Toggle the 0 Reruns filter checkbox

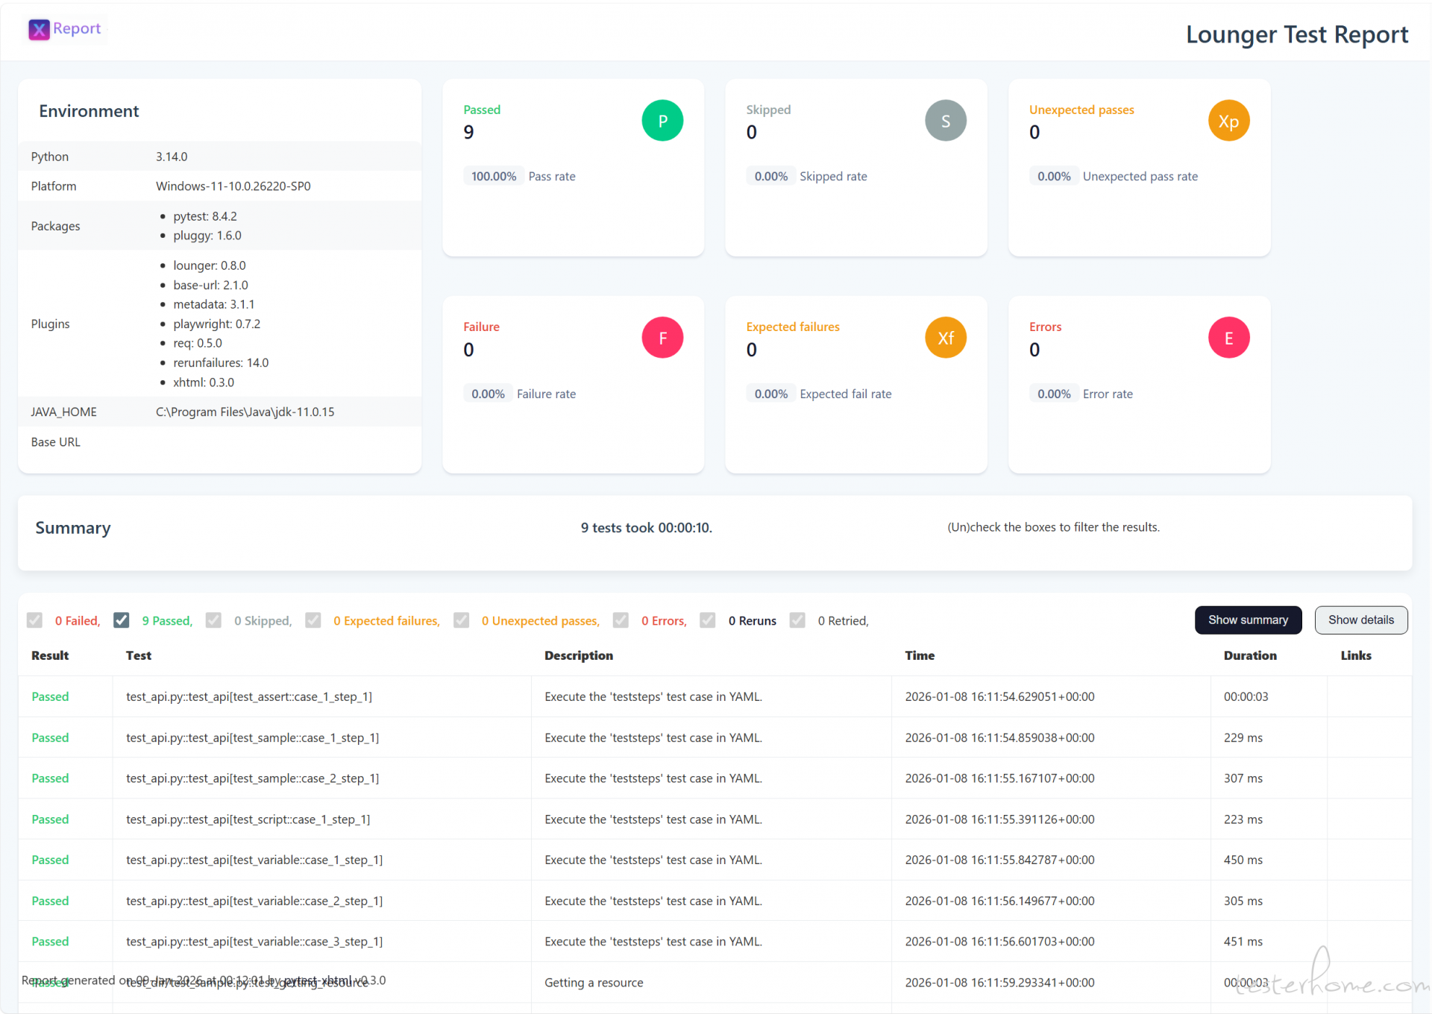[708, 620]
